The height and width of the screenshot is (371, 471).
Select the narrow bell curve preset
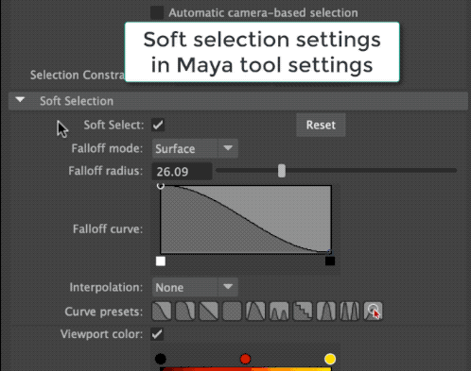click(x=326, y=312)
